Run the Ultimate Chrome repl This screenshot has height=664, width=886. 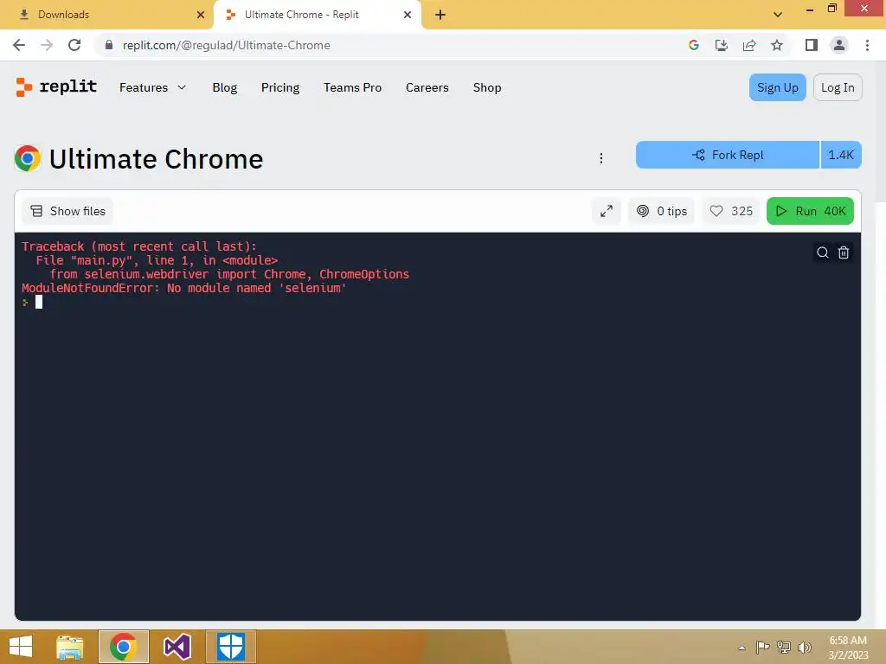point(810,211)
